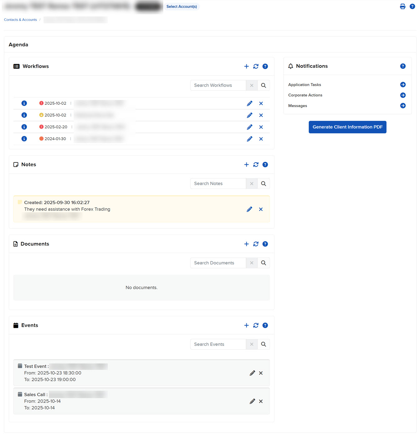Click the Search Workflows input field
The height and width of the screenshot is (435, 420).
coord(218,85)
